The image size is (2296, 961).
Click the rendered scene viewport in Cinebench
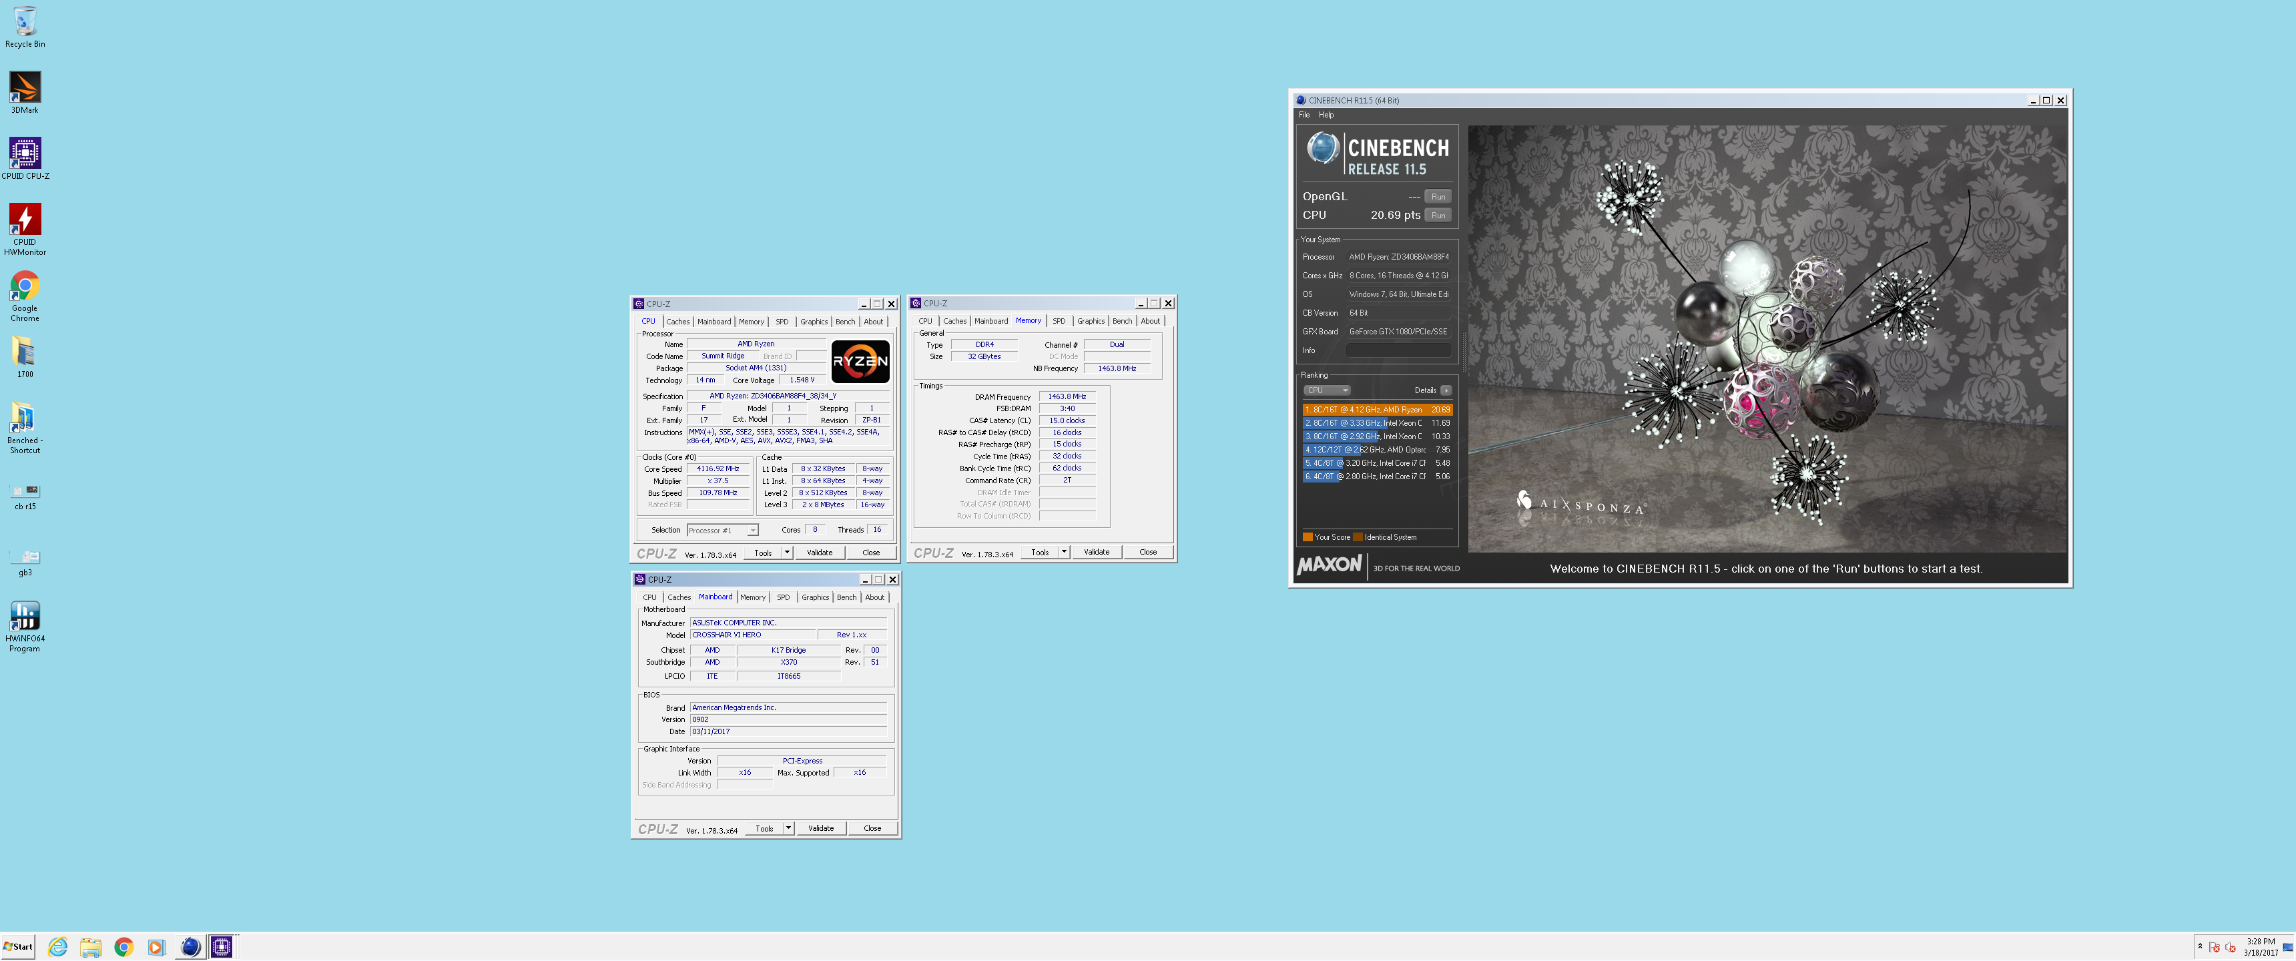point(1767,339)
